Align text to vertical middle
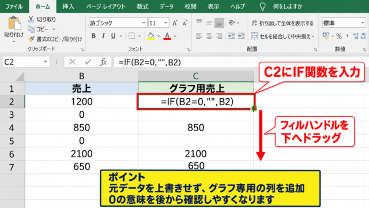 pos(209,23)
